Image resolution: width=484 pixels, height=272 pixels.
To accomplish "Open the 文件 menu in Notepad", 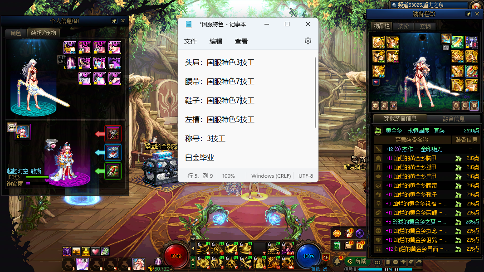I will (x=191, y=41).
